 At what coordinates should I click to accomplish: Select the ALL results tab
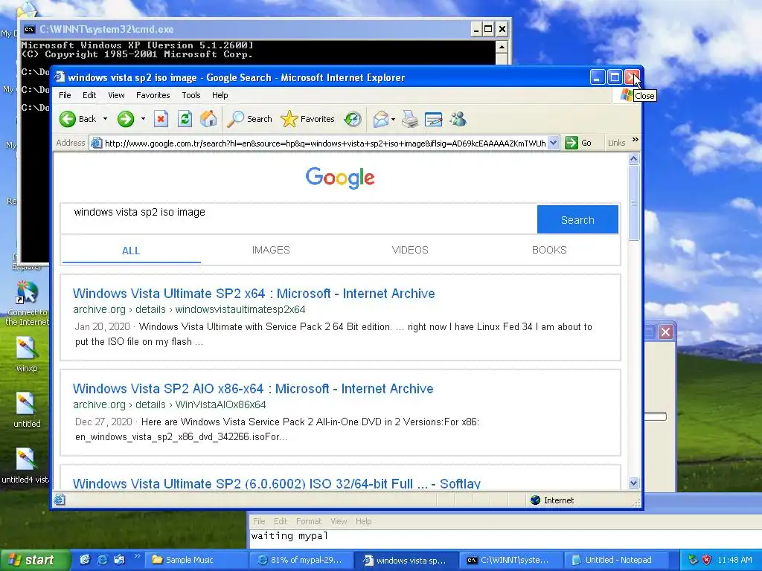point(131,251)
